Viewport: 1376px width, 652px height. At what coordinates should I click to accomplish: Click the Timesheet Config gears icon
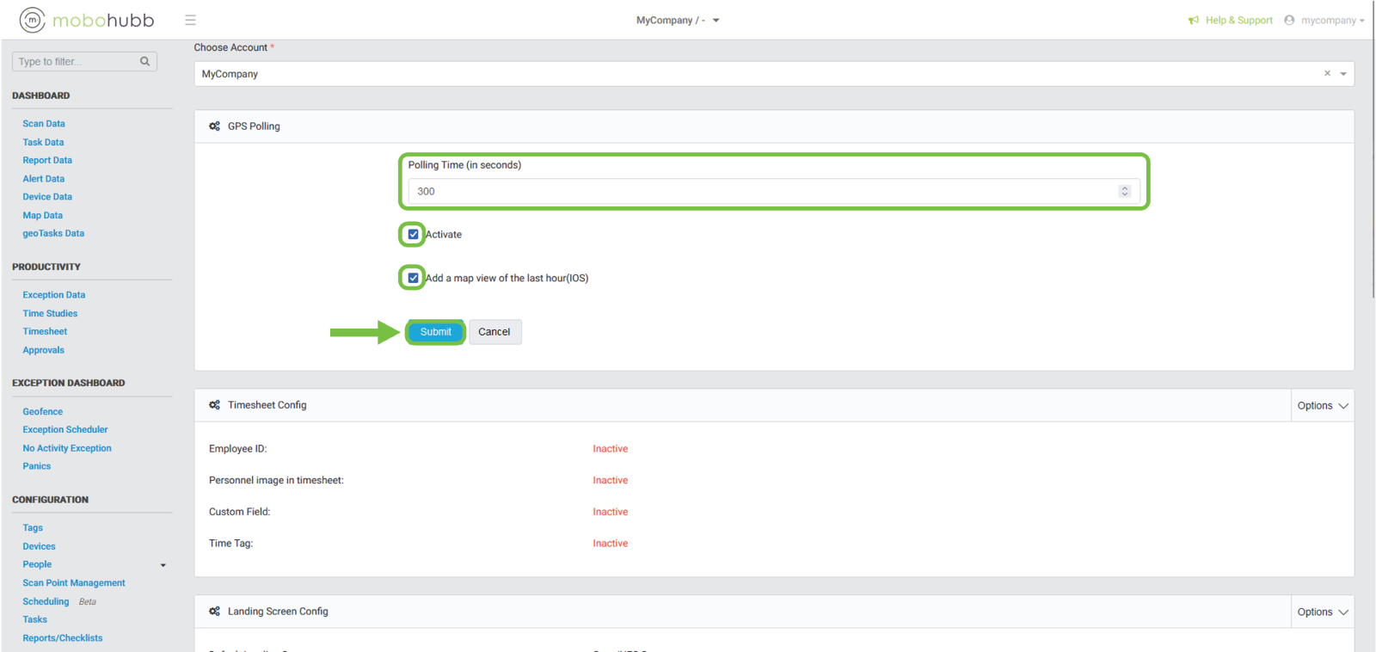(x=214, y=405)
